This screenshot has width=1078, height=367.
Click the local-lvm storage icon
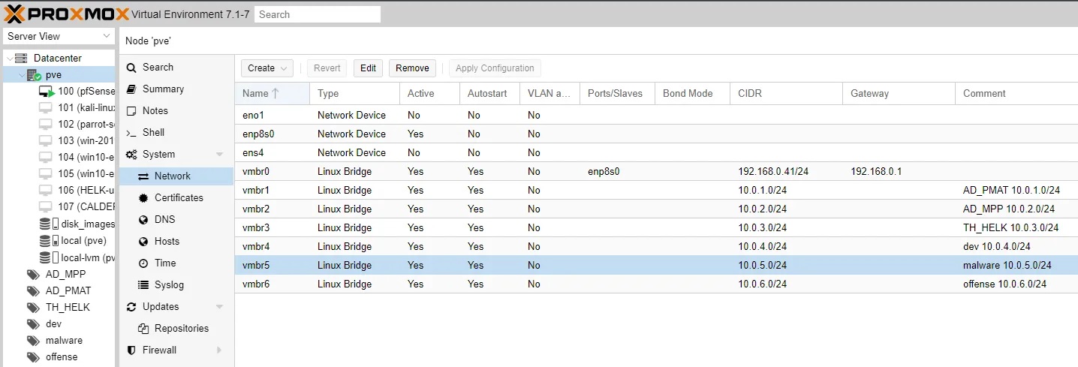(x=49, y=257)
